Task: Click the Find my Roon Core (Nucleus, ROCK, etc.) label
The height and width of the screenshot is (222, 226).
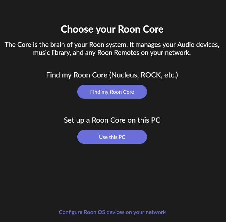Action: pos(112,75)
